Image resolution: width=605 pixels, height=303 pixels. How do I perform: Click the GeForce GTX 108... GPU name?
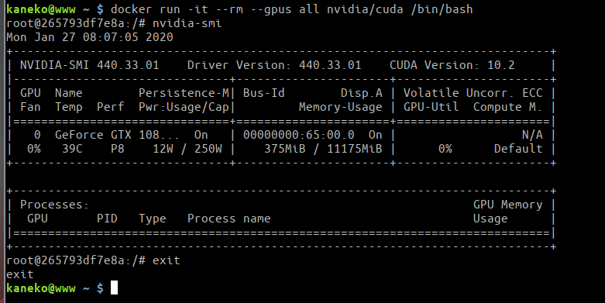(117, 135)
